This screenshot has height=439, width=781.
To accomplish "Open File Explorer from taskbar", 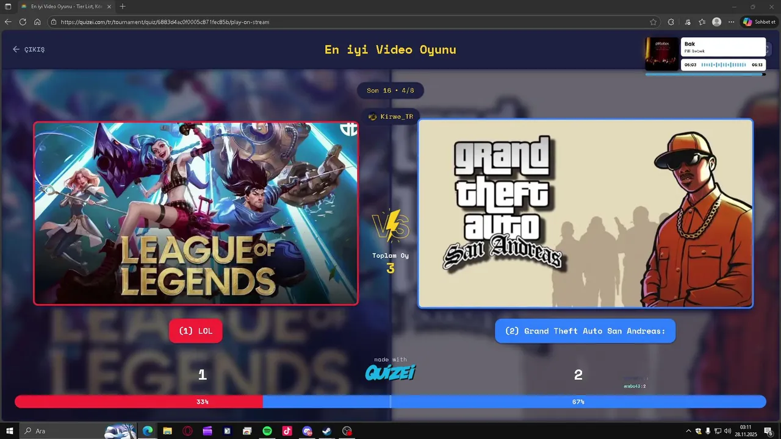I will click(x=167, y=431).
